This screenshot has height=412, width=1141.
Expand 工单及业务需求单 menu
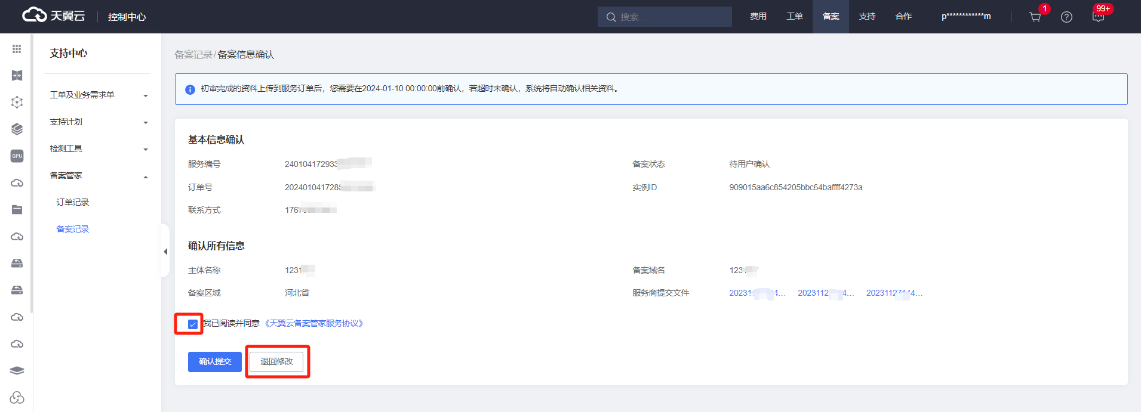99,95
